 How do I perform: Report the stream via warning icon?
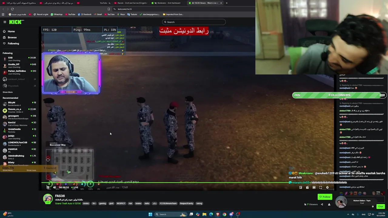[329, 204]
